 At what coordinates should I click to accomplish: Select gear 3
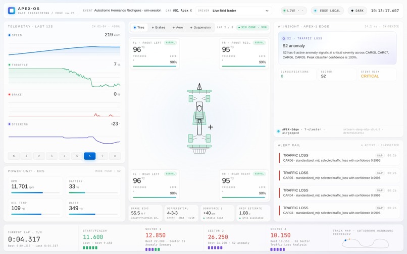coord(52,156)
